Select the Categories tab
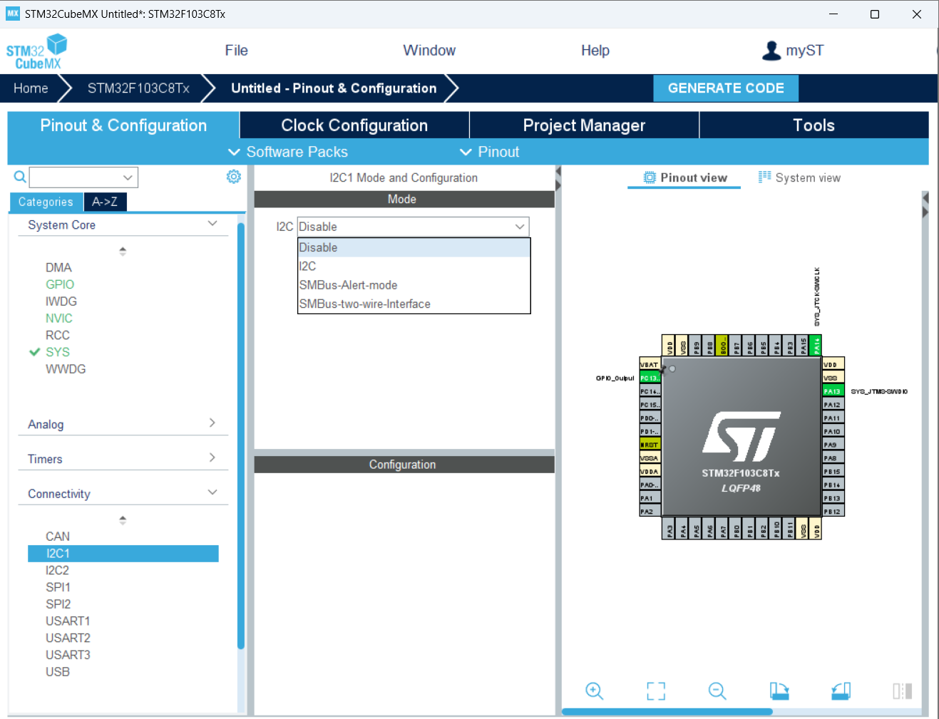Viewport: 939px width, 719px height. pyautogui.click(x=46, y=202)
